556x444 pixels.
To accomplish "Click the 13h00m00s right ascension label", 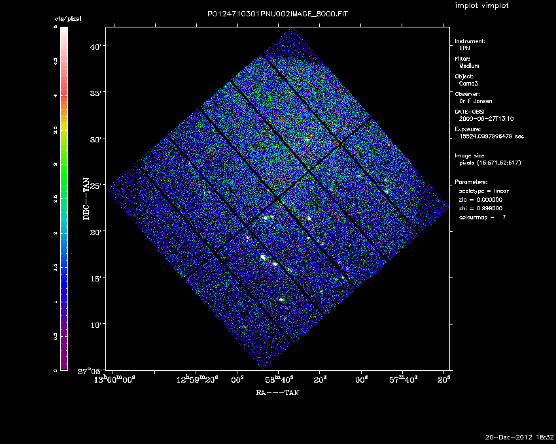I will [114, 379].
